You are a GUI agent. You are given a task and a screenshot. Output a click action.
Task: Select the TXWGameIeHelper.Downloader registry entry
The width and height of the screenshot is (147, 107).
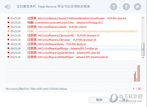click(x=73, y=18)
